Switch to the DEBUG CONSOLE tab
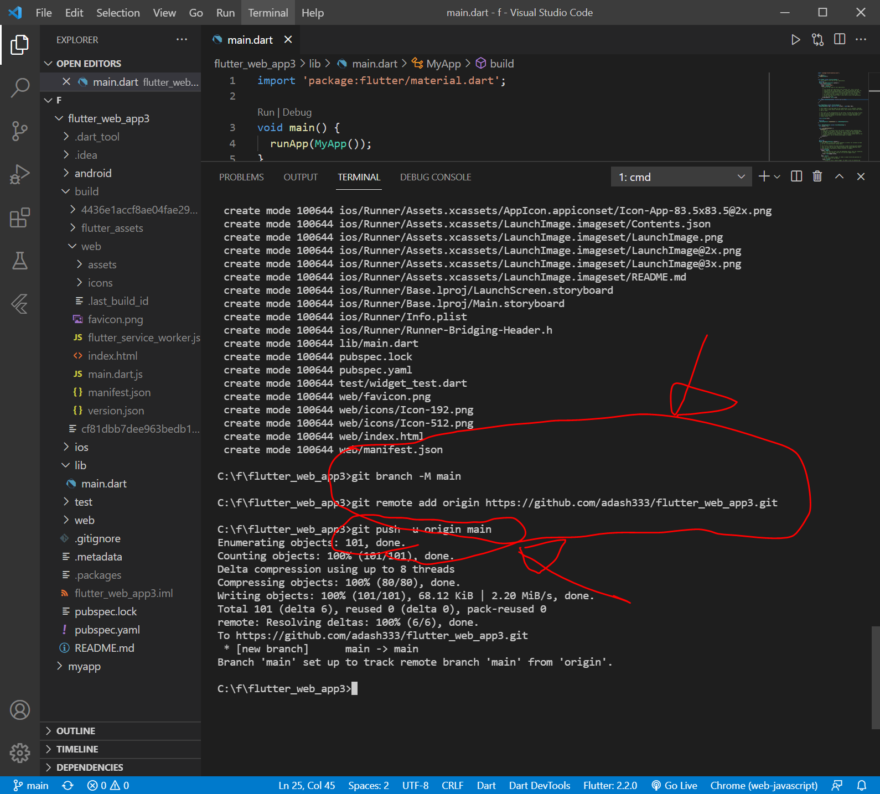 (435, 177)
